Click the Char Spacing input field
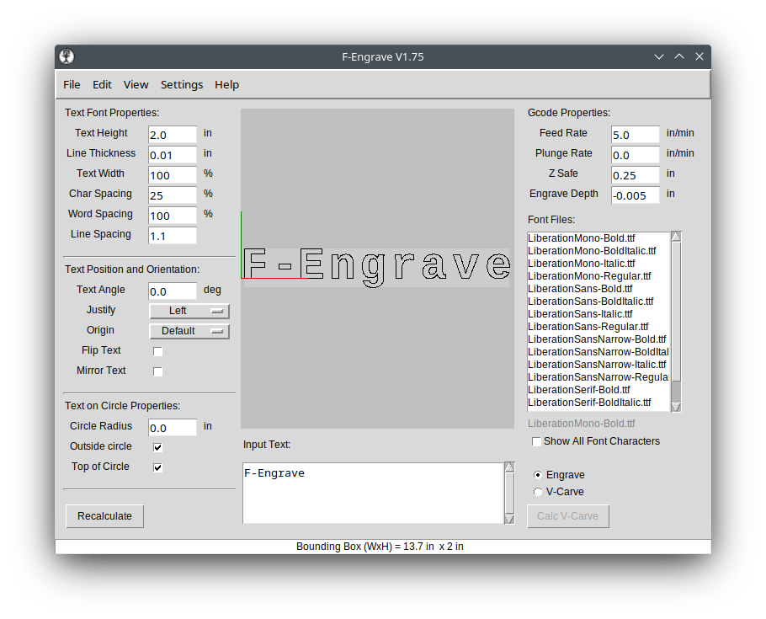 point(173,195)
